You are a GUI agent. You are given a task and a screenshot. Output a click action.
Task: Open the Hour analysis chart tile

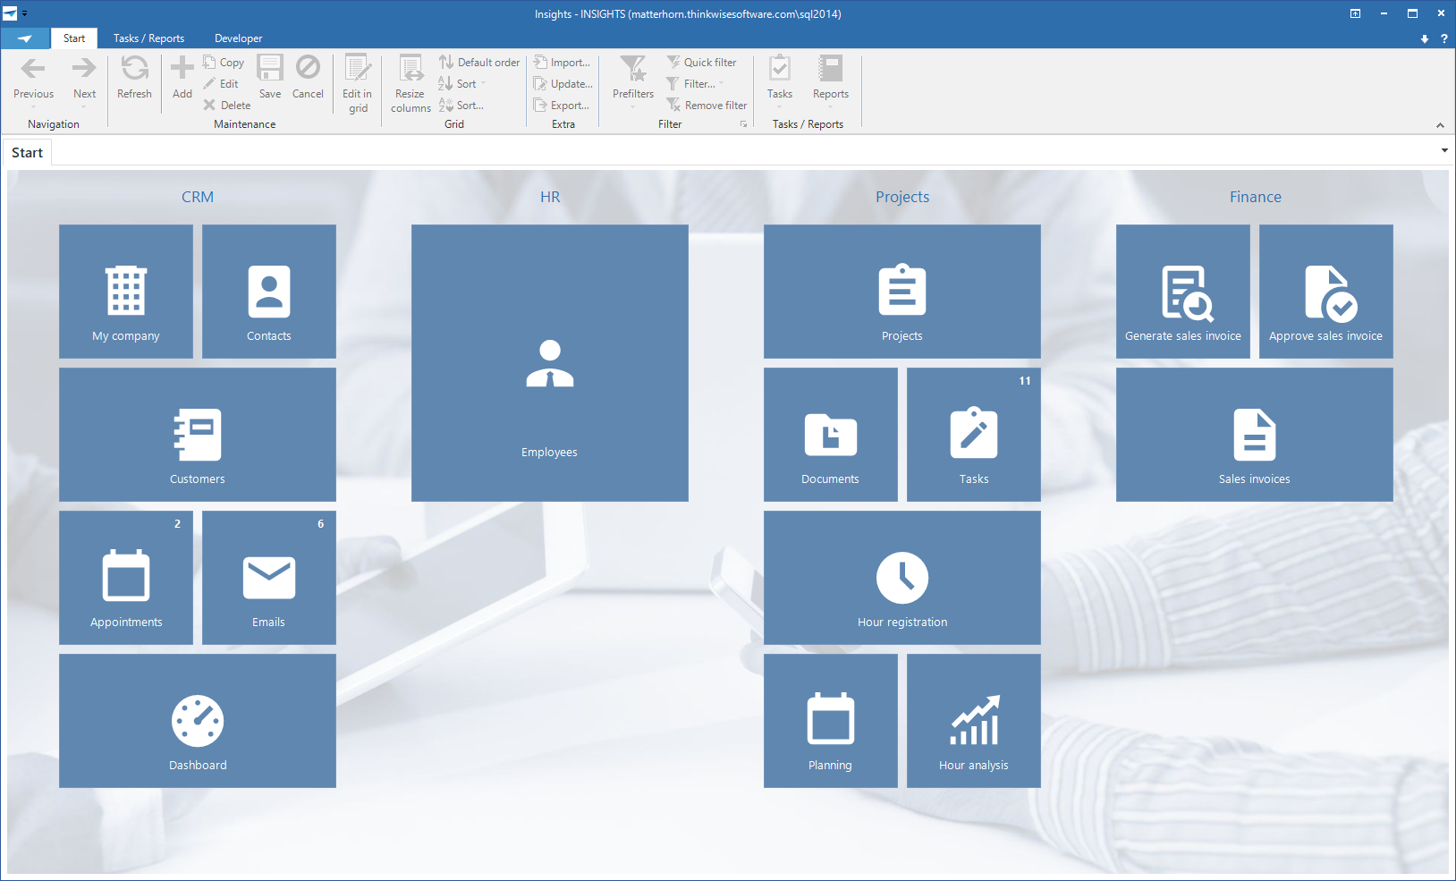pyautogui.click(x=973, y=721)
